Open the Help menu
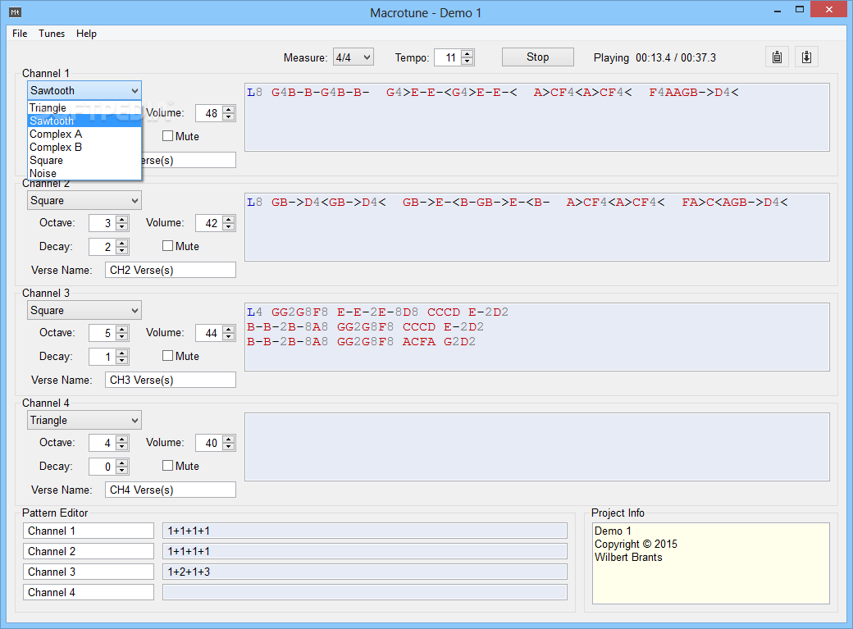The height and width of the screenshot is (629, 853). point(86,34)
